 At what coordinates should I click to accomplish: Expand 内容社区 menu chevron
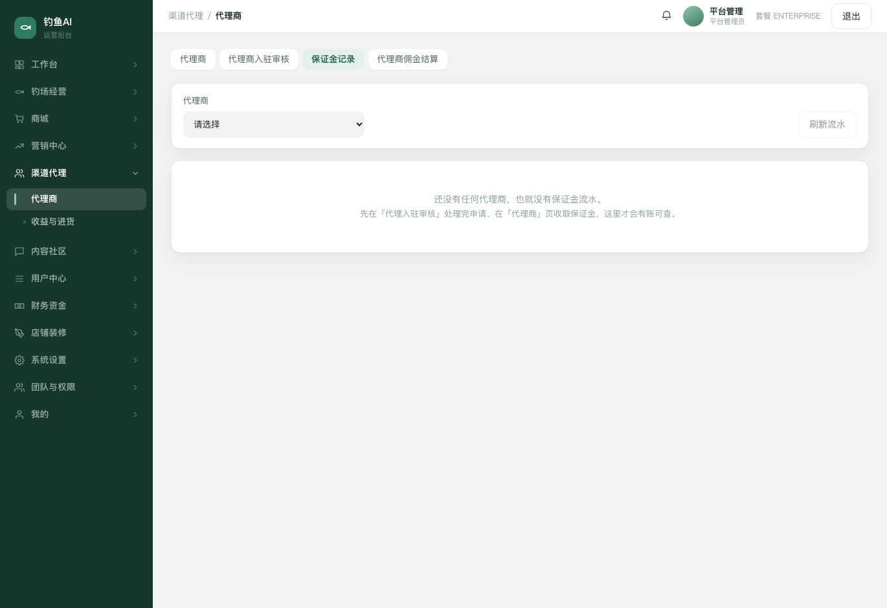tap(135, 252)
